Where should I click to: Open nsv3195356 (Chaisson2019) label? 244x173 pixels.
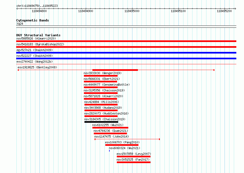tap(104, 90)
